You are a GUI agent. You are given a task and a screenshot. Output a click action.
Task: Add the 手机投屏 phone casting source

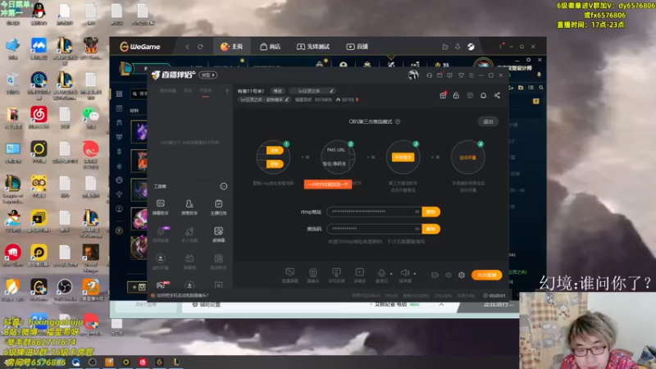pos(336,275)
